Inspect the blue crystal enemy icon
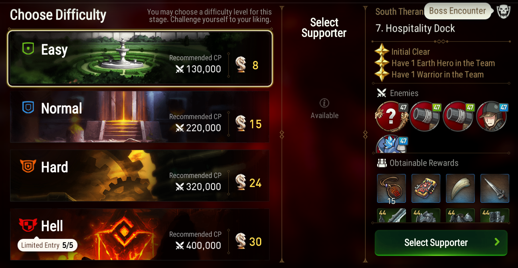The width and height of the screenshot is (518, 268). (x=392, y=144)
